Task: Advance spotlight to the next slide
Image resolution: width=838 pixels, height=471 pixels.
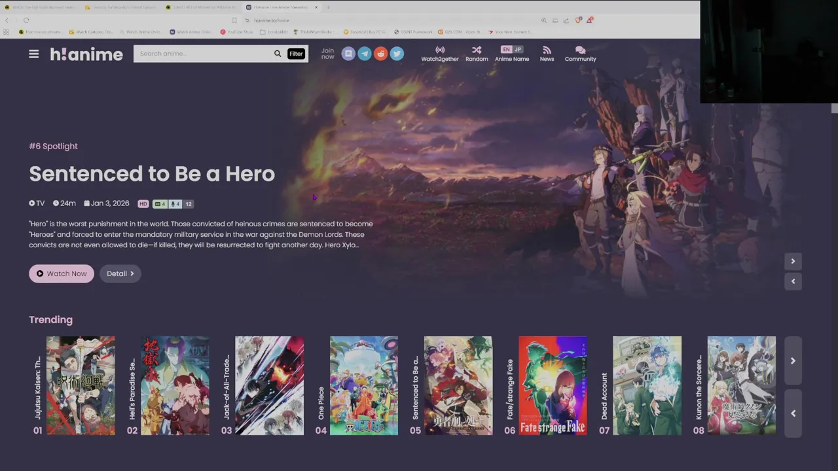Action: [x=793, y=261]
